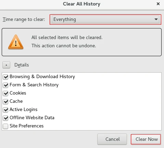Toggle the Cache checkbox

5,102
